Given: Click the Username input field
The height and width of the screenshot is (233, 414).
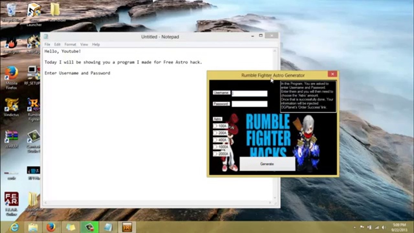Looking at the screenshot, I should coord(249,93).
